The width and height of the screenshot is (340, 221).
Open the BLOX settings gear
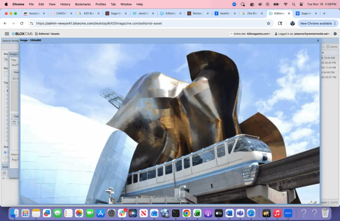335,34
